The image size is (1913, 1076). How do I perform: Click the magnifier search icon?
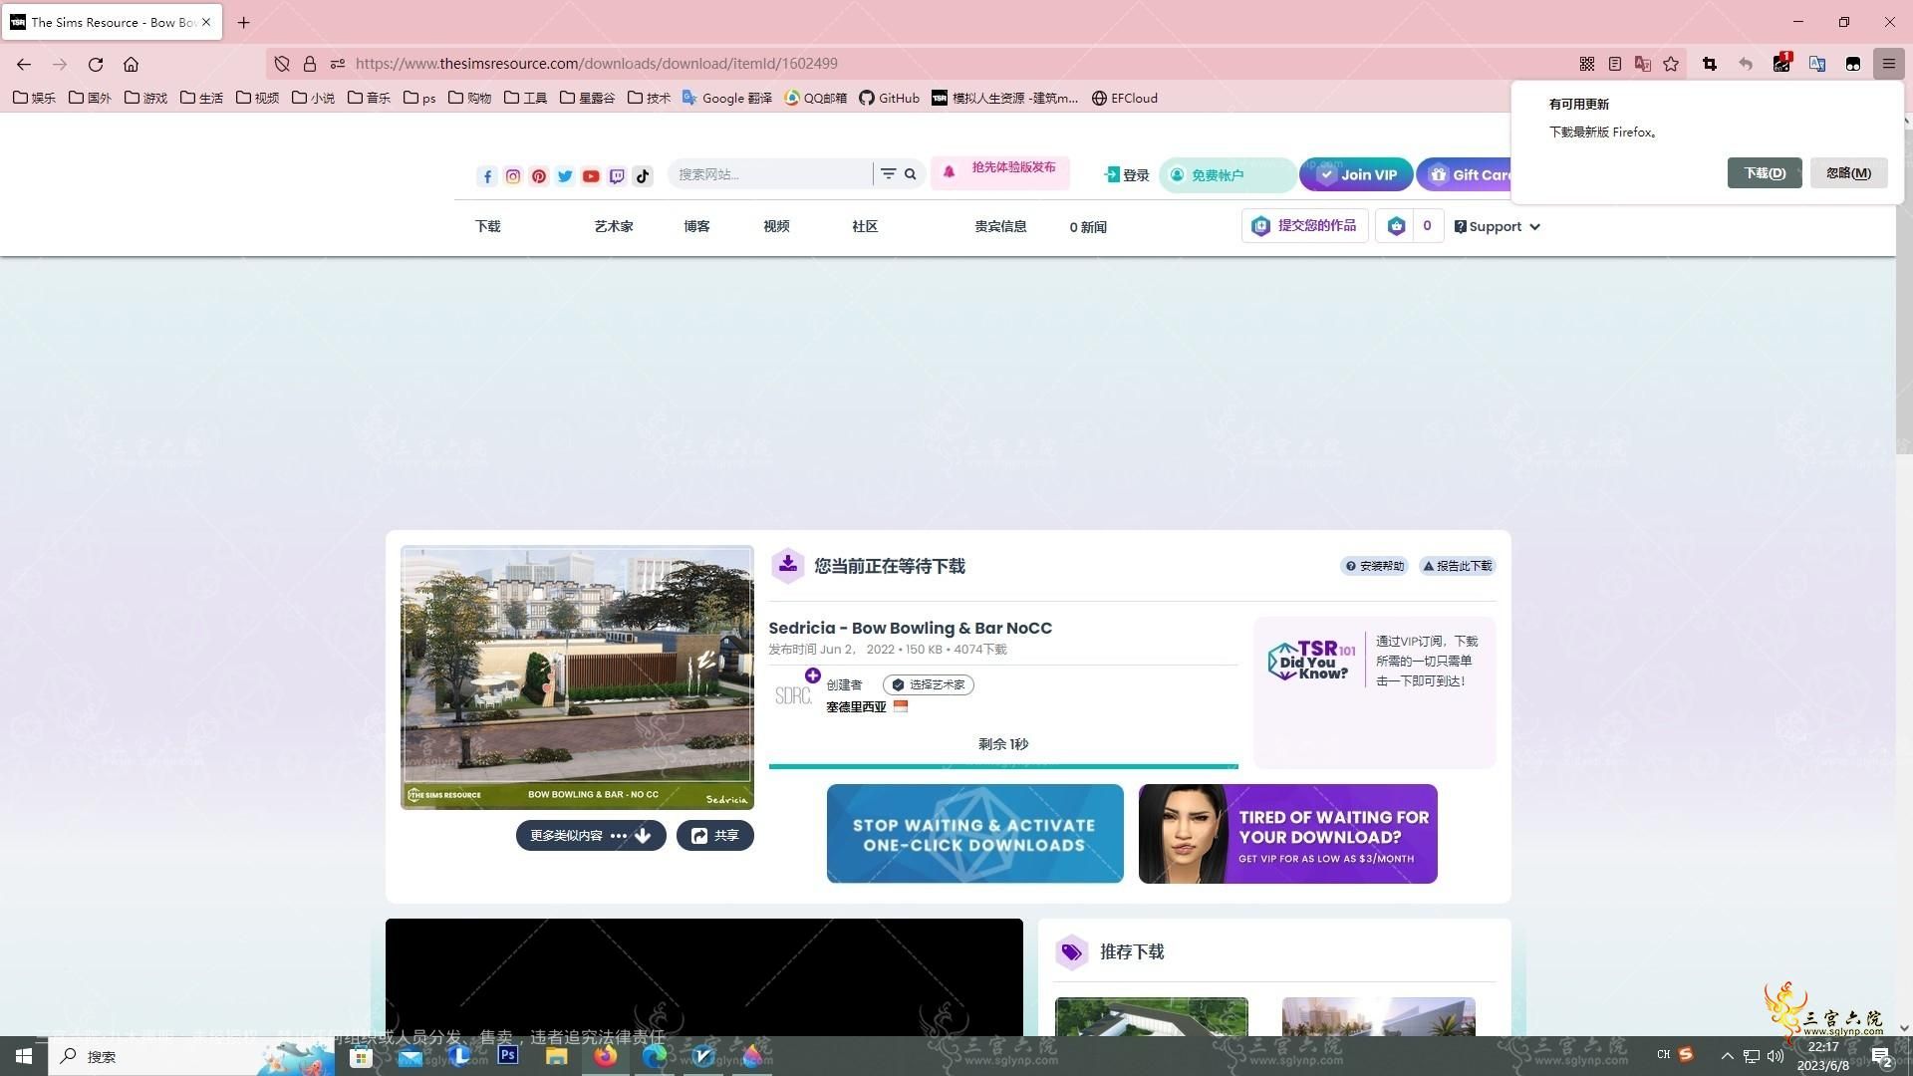[x=910, y=173]
